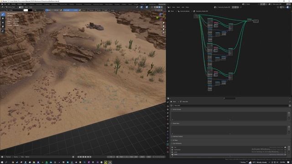This screenshot has height=164, width=292.
Task: Select the Smear vertex paint tool
Action: coord(3,26)
